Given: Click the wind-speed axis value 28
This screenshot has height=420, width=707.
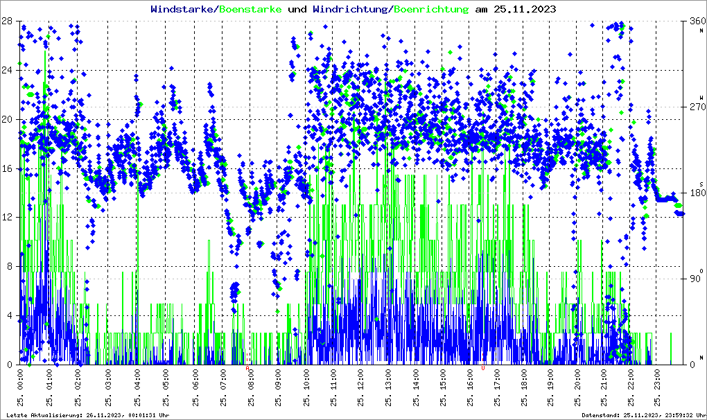Looking at the screenshot, I should (x=7, y=21).
